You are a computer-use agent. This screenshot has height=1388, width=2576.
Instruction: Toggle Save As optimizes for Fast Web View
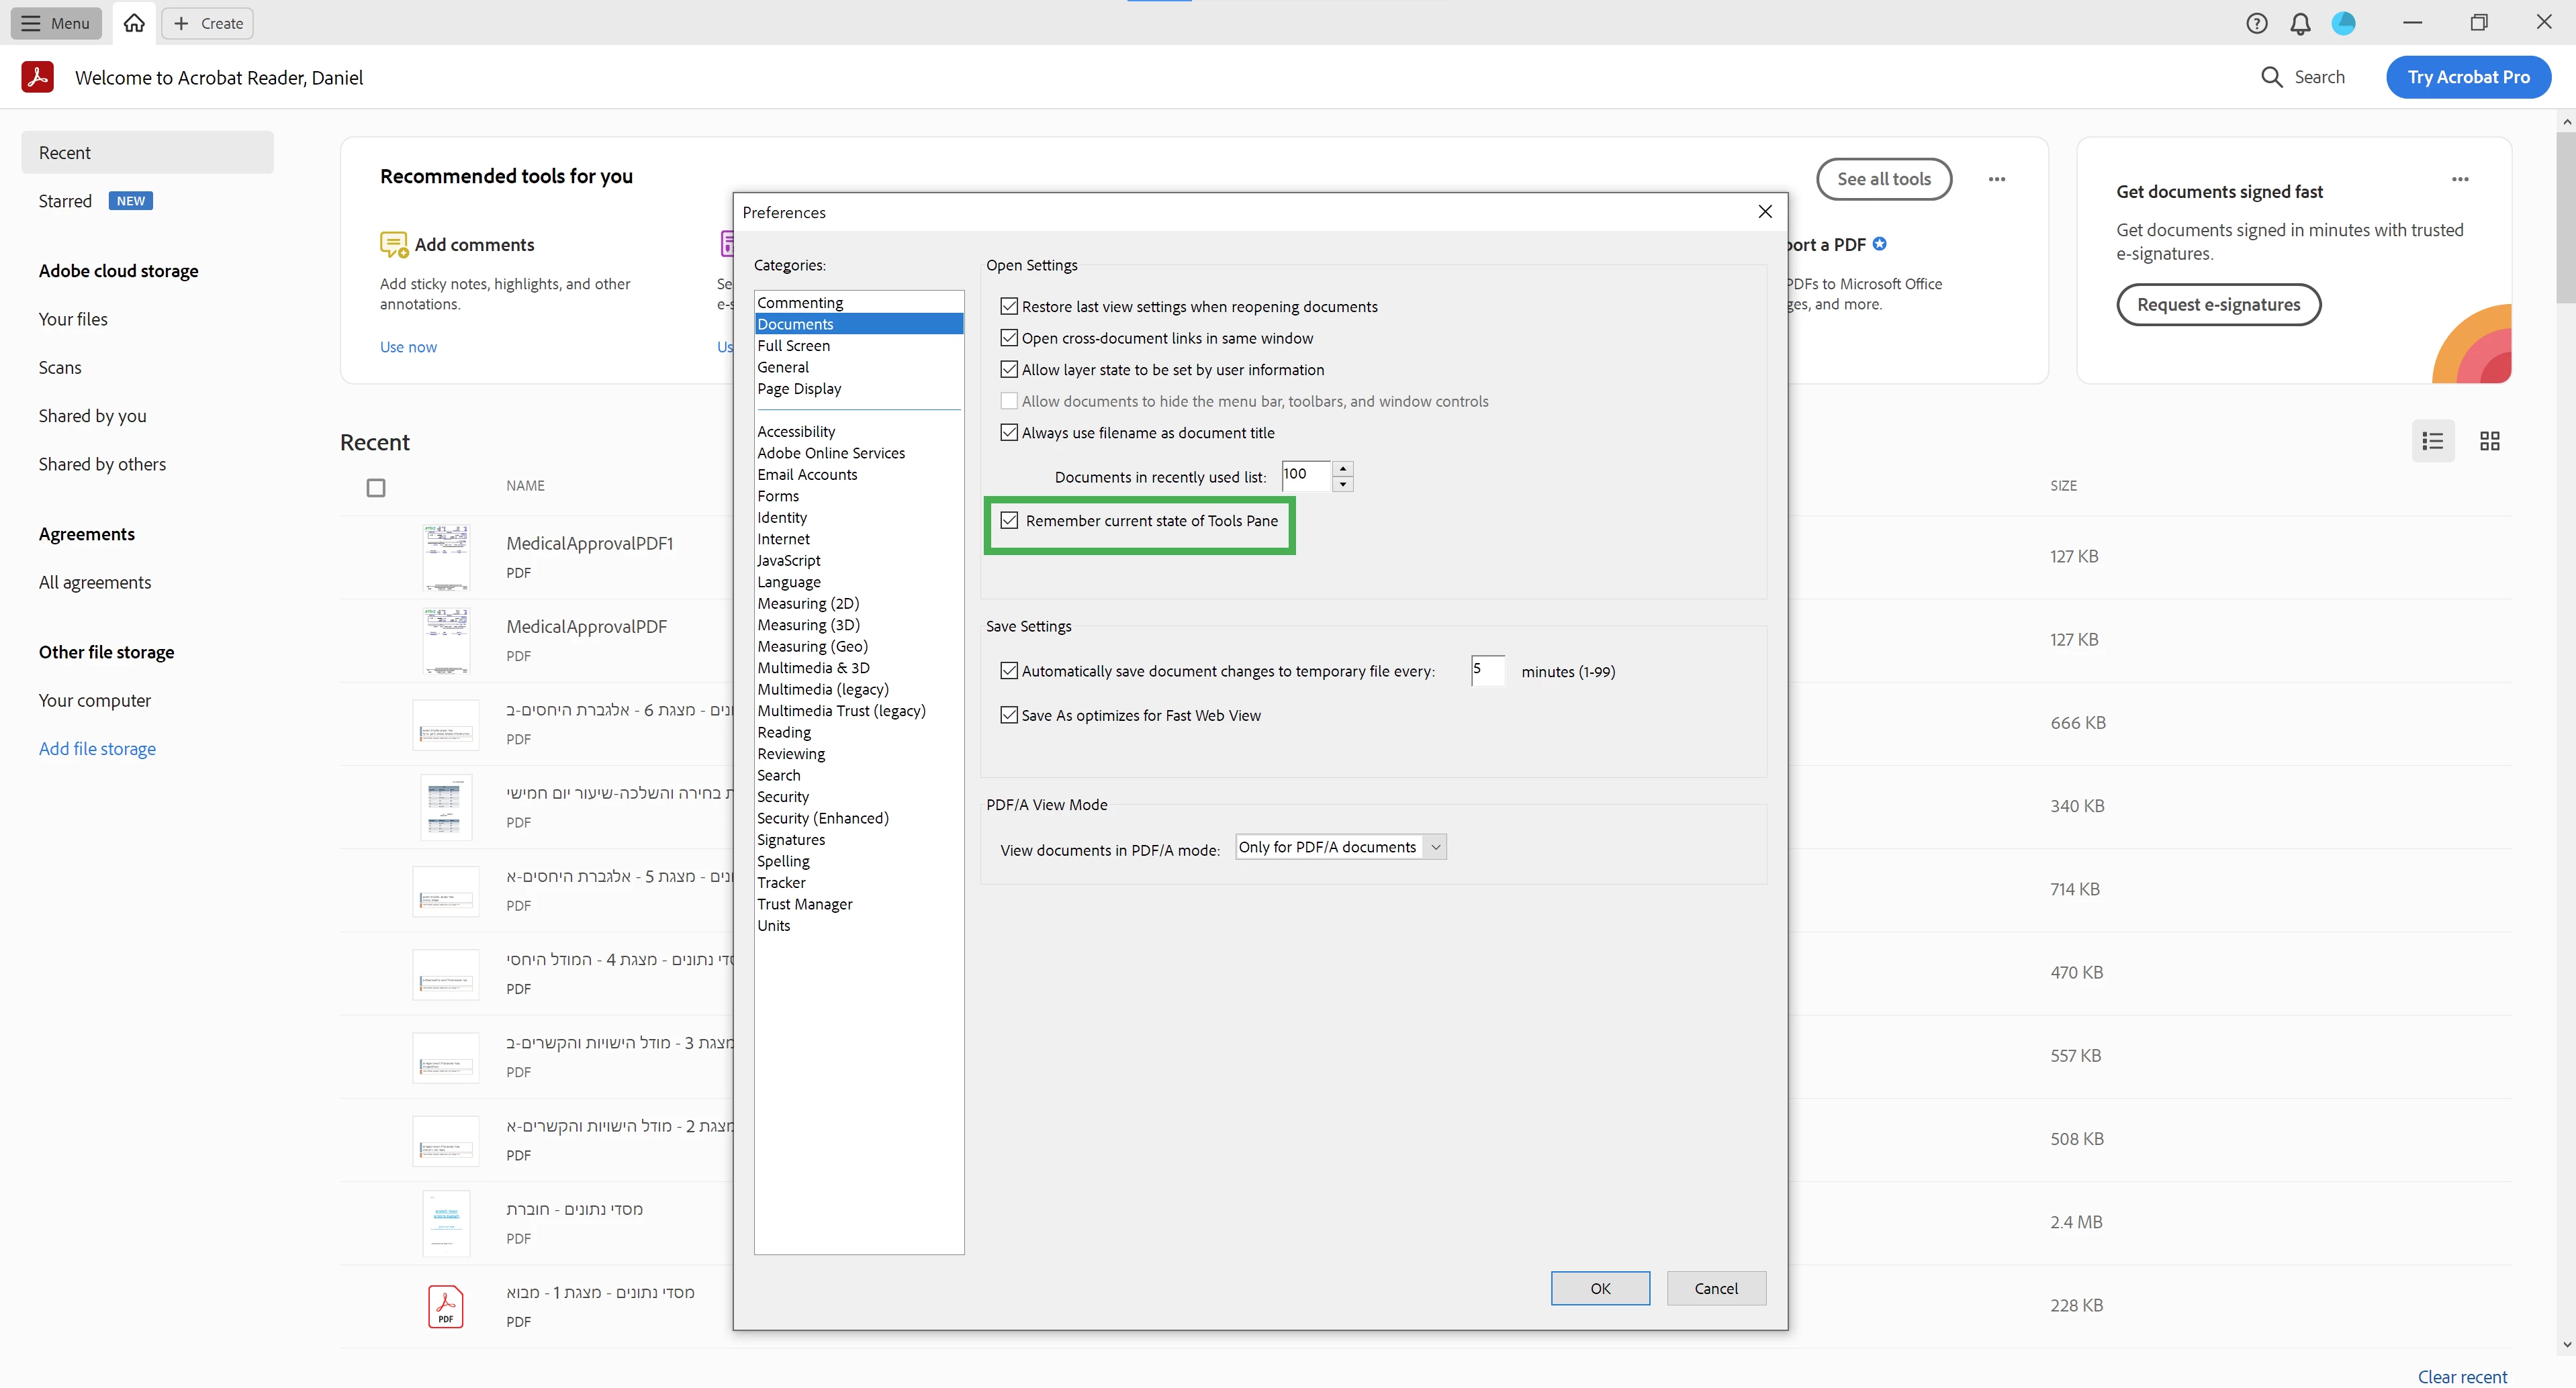click(1009, 715)
